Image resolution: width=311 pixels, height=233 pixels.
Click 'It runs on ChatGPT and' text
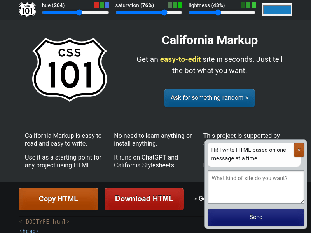[146, 158]
